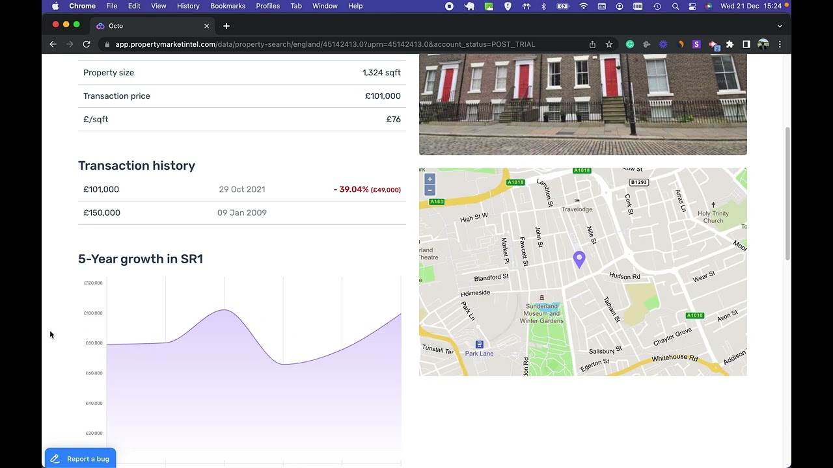Open the Chrome extensions puzzle menu

(730, 44)
